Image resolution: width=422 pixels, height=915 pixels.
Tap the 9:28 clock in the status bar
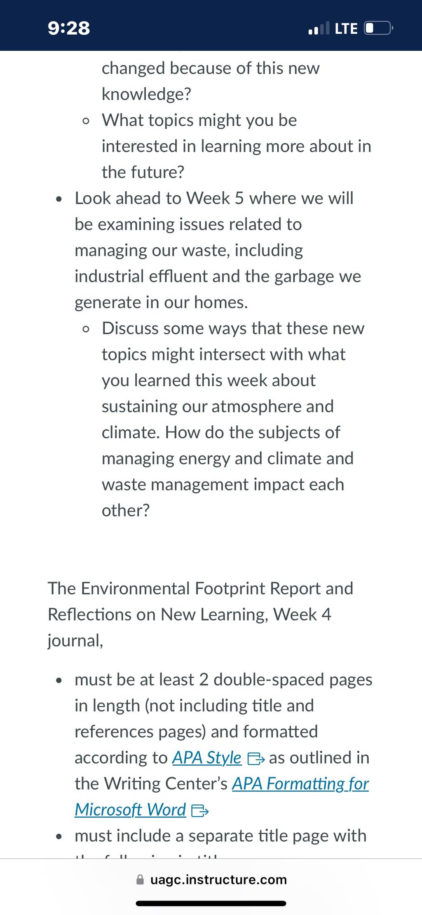coord(69,28)
